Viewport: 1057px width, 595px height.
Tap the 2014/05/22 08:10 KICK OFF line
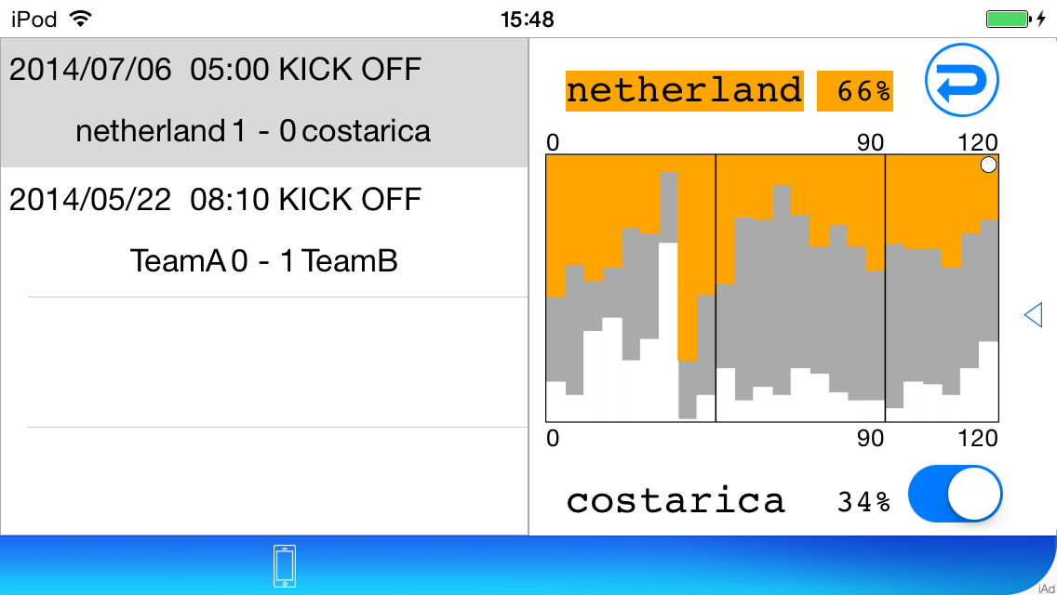coord(215,200)
